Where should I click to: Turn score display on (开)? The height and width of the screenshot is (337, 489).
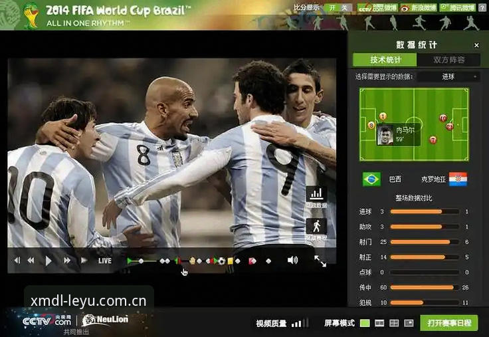332,7
